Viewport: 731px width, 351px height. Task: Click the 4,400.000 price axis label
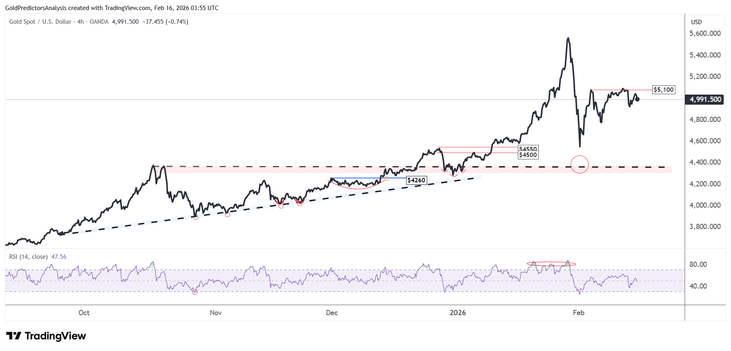[705, 162]
